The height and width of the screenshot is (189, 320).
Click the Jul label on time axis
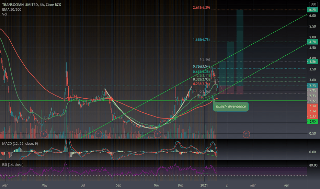[83, 185]
